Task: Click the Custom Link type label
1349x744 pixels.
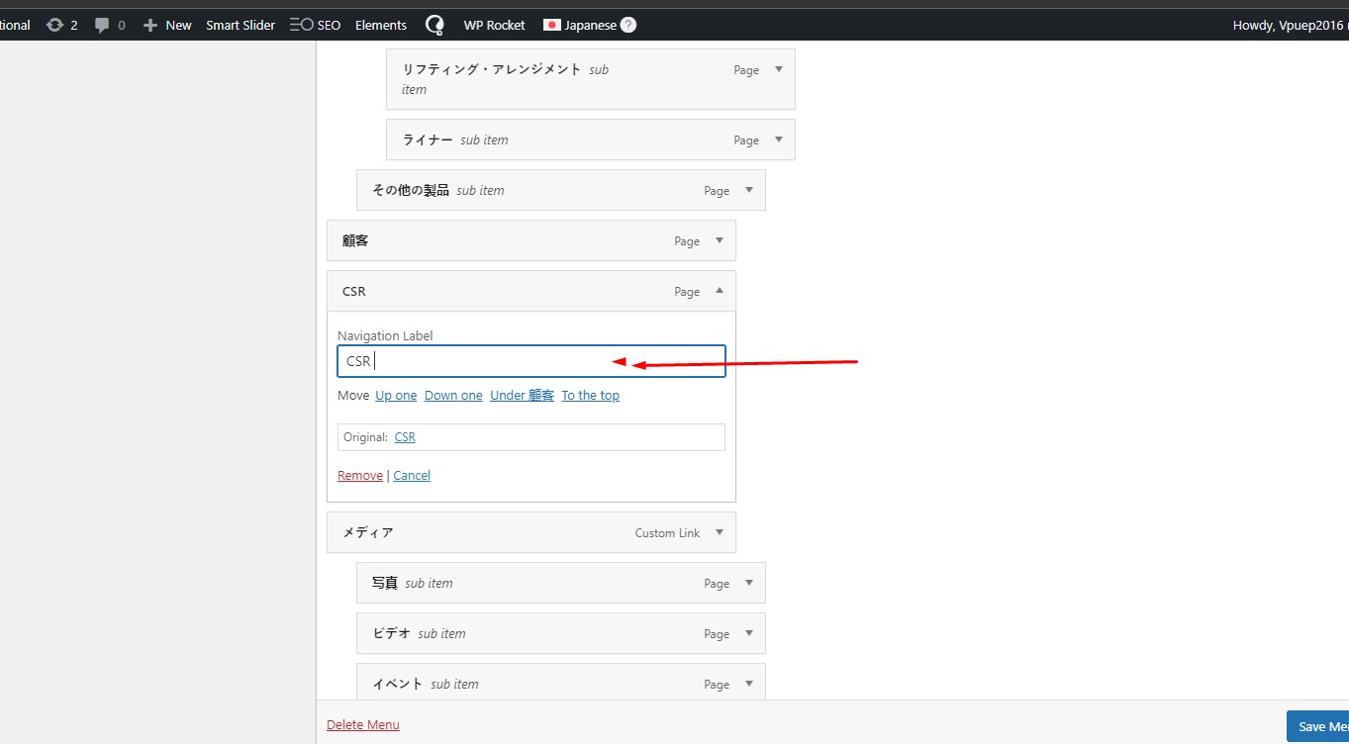Action: [x=667, y=532]
